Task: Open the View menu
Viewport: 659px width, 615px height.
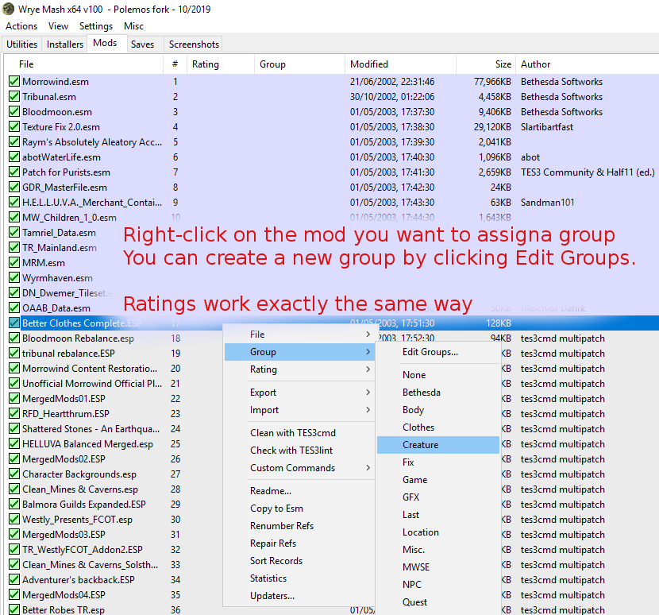Action: tap(58, 26)
